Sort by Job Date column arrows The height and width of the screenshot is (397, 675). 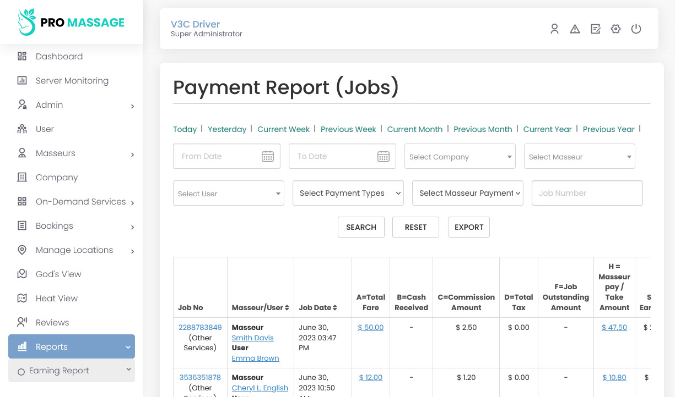[335, 308]
